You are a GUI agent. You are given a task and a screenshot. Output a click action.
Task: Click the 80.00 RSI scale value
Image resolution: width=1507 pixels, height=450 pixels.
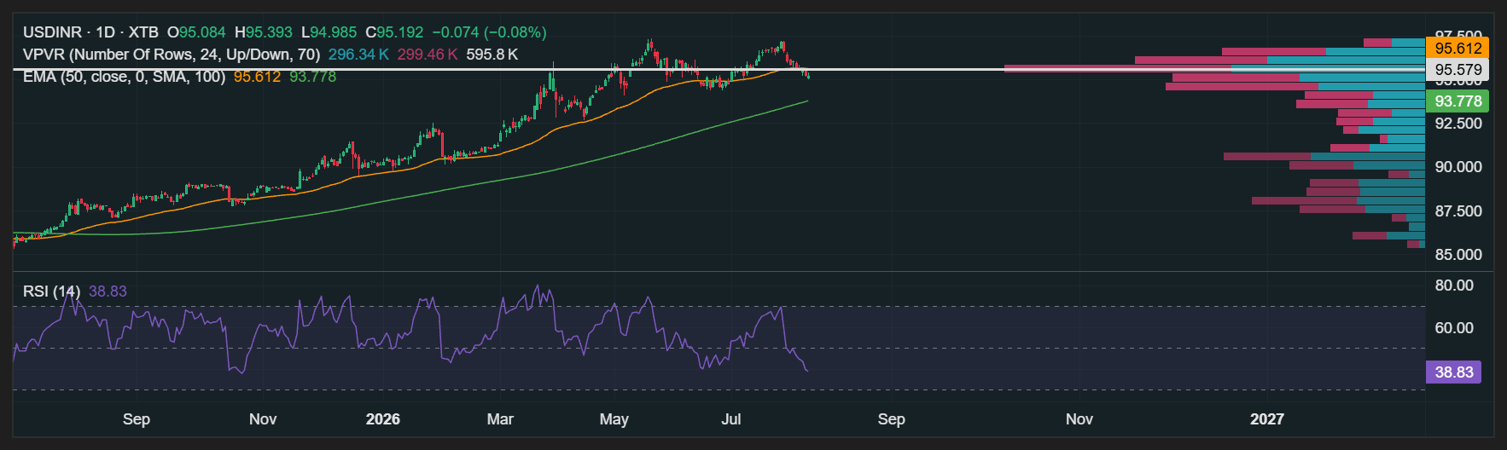click(1454, 286)
